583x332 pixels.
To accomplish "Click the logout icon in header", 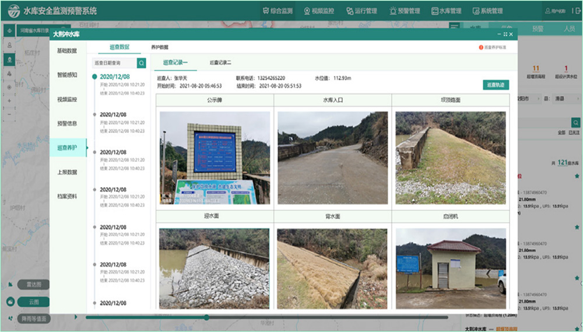I will click(578, 11).
